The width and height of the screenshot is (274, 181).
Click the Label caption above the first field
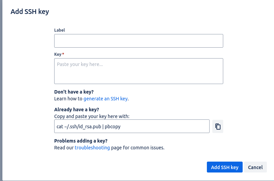(59, 30)
